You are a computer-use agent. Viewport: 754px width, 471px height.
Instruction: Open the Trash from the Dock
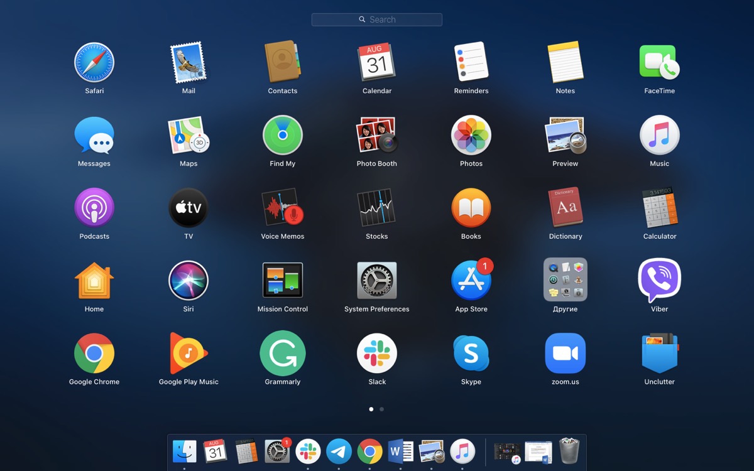[x=569, y=451]
